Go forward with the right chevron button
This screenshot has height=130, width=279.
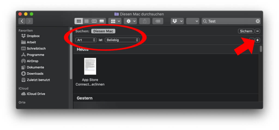click(x=29, y=21)
